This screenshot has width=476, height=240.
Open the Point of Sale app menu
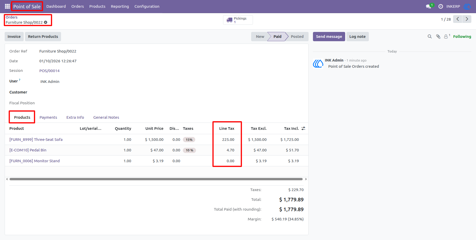tap(27, 6)
